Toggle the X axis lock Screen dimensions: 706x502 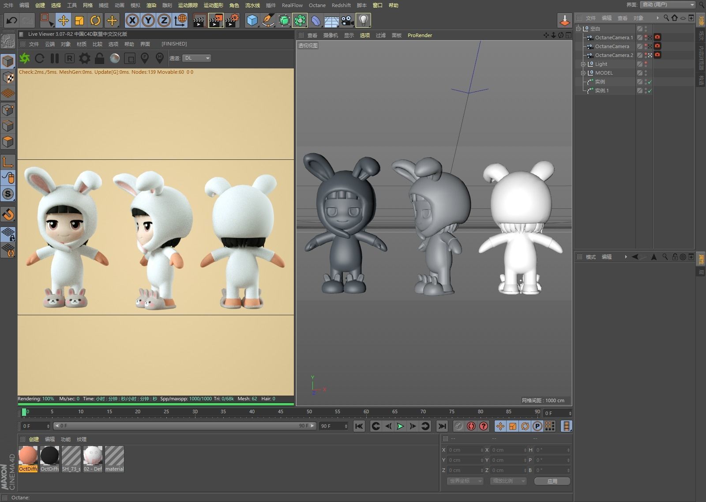[132, 20]
